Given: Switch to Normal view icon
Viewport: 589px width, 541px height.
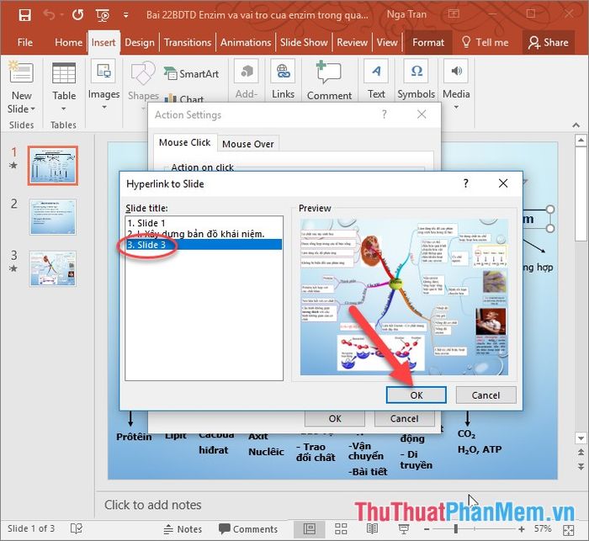Looking at the screenshot, I should pos(310,529).
